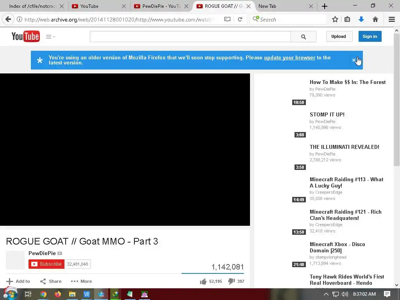Open the Windows Start button
Image resolution: width=400 pixels, height=300 pixels.
tap(10, 294)
